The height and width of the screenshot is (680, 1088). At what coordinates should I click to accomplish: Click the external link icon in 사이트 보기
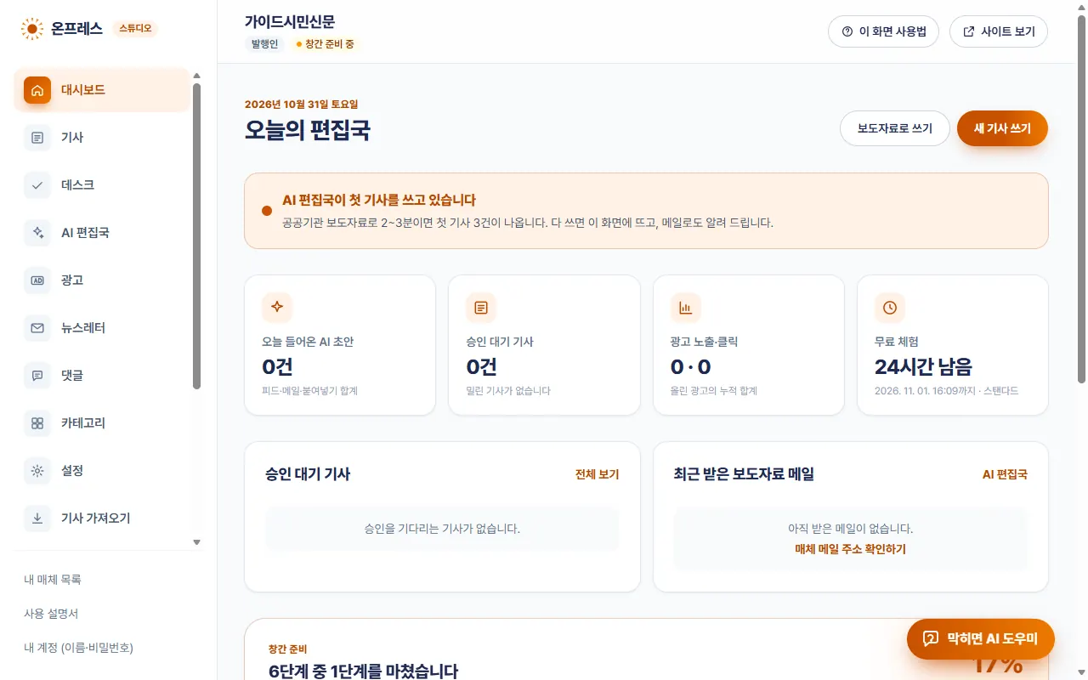[969, 31]
